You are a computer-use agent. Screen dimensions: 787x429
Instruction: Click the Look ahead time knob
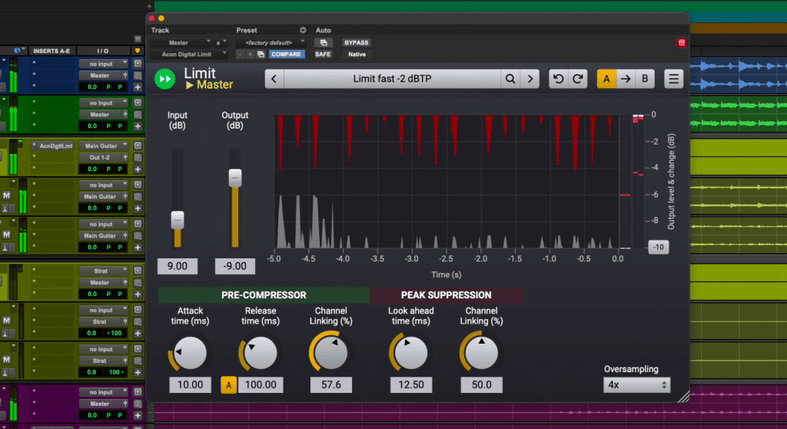[x=411, y=353]
